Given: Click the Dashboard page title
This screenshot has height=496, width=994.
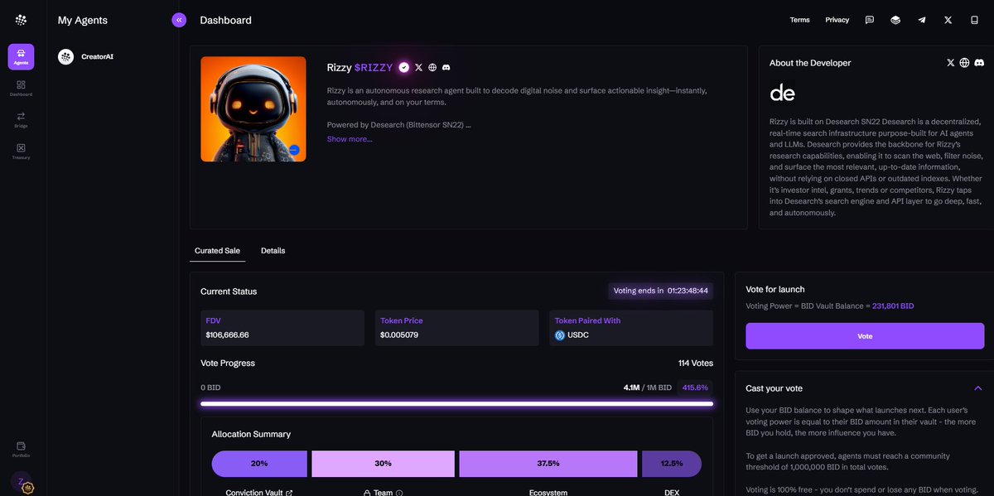Looking at the screenshot, I should [x=226, y=20].
